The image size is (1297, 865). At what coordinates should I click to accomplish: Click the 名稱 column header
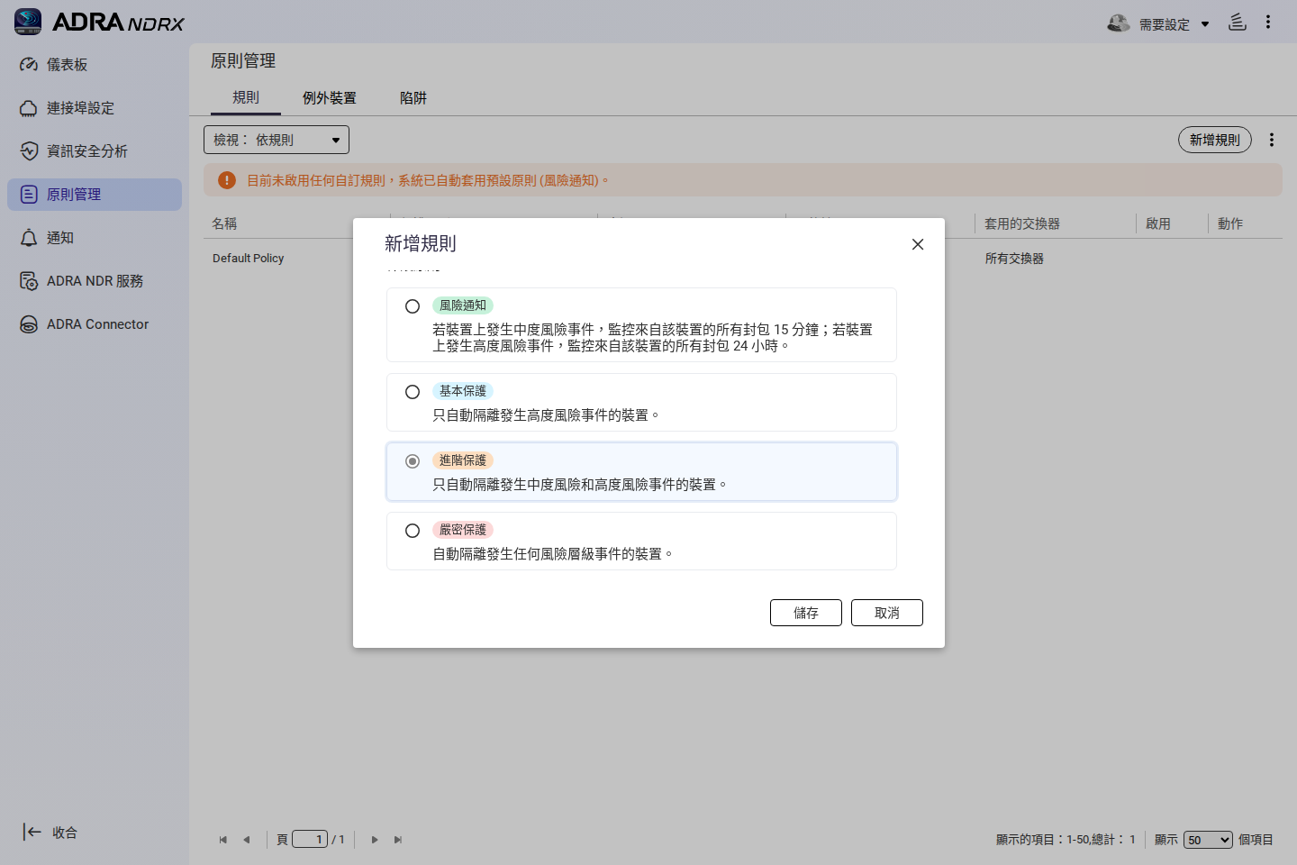(224, 223)
